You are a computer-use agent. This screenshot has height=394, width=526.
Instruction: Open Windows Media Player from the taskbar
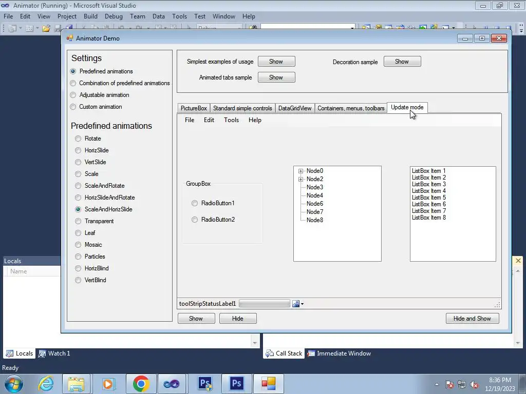click(x=108, y=384)
